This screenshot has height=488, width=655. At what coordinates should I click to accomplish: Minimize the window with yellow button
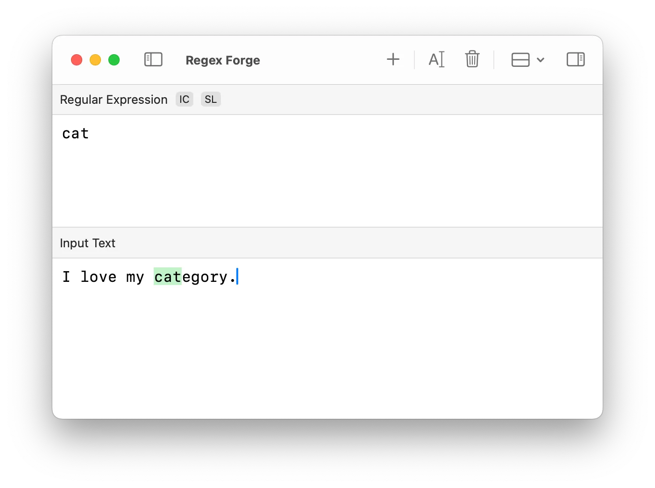point(95,60)
